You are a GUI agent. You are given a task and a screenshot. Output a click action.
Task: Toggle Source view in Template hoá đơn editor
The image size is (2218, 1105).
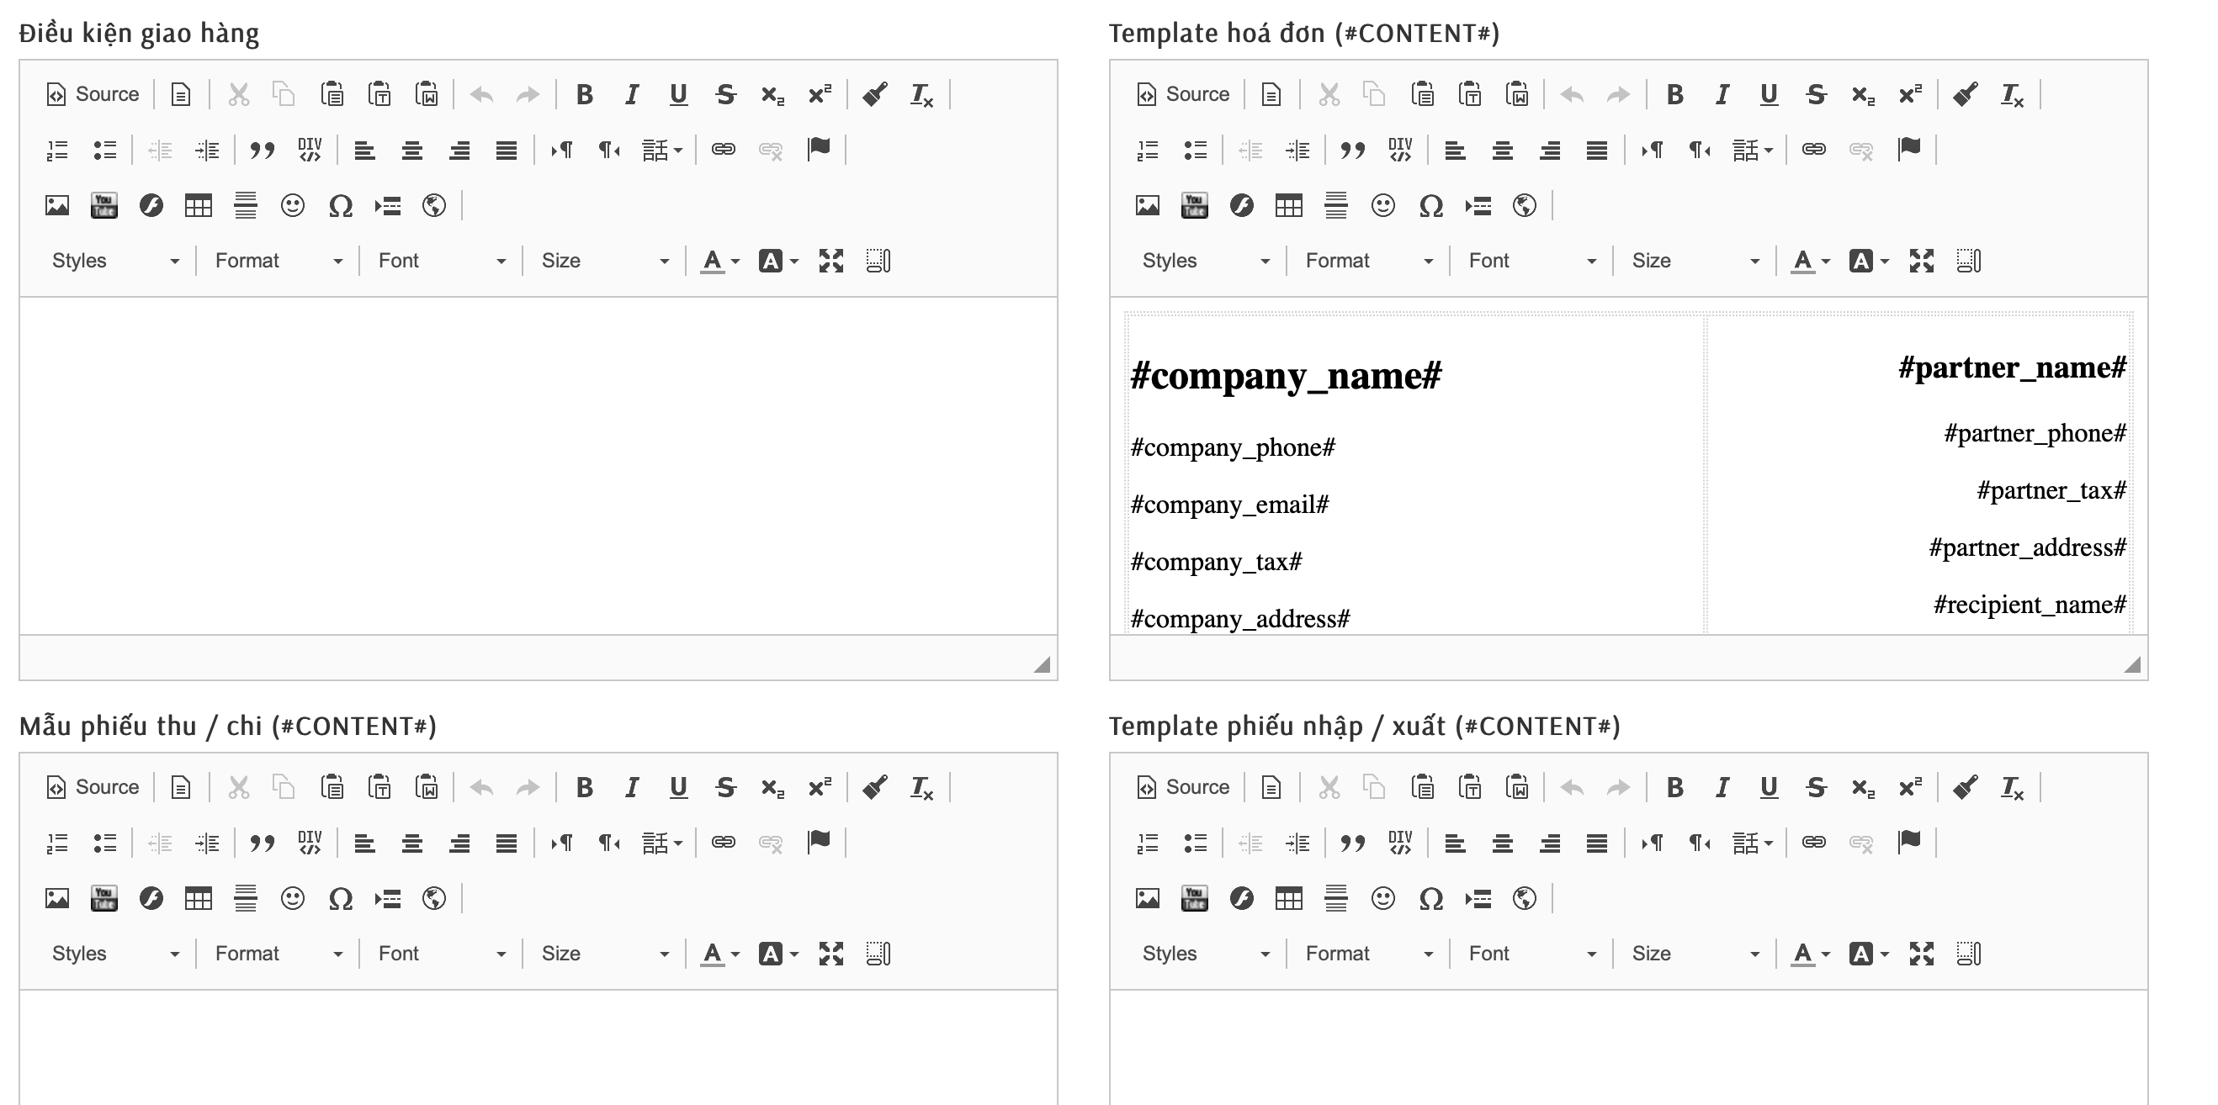pos(1183,94)
